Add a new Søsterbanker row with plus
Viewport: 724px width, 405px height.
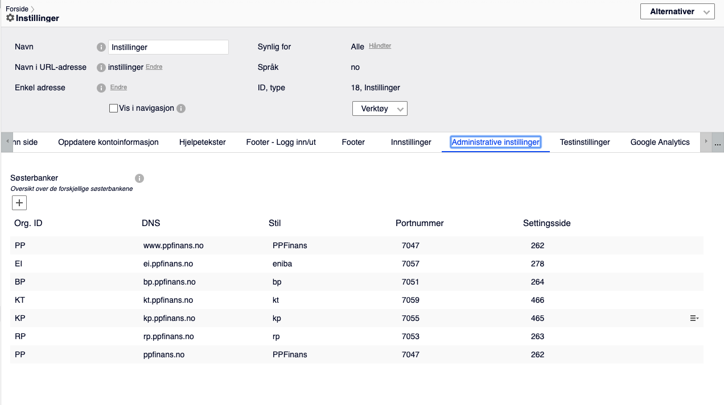19,203
